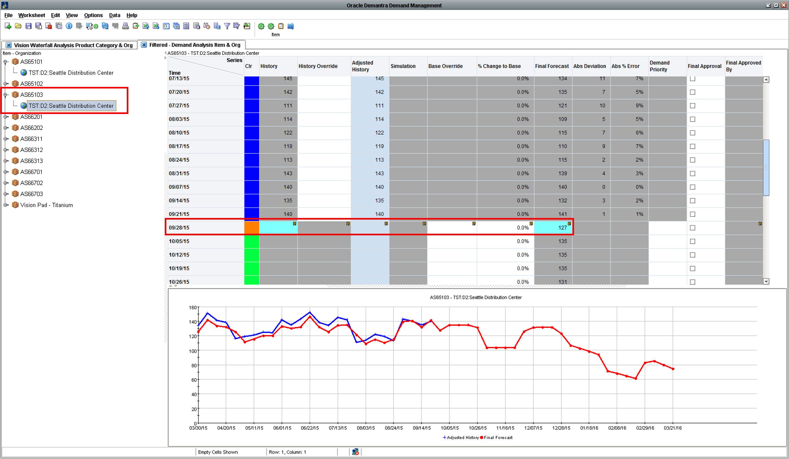Click the table scrollbar down arrow
This screenshot has width=789, height=459.
[x=766, y=281]
